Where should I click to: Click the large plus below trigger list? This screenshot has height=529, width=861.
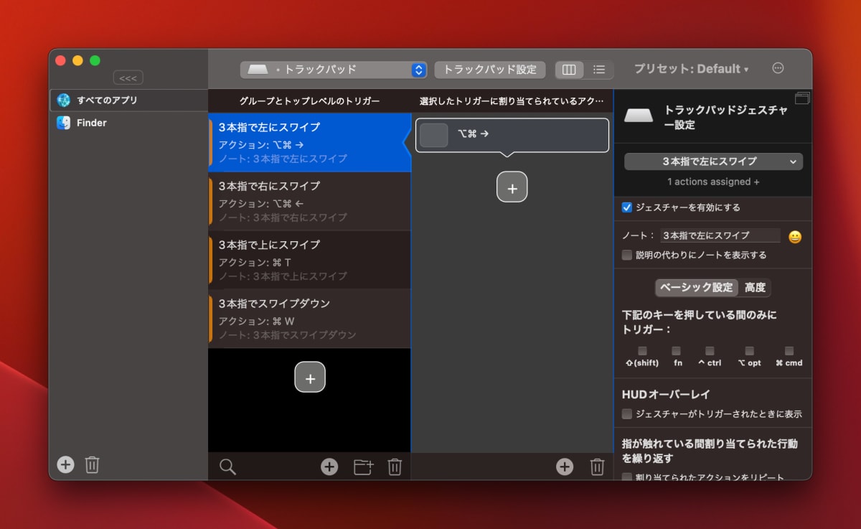coord(310,378)
